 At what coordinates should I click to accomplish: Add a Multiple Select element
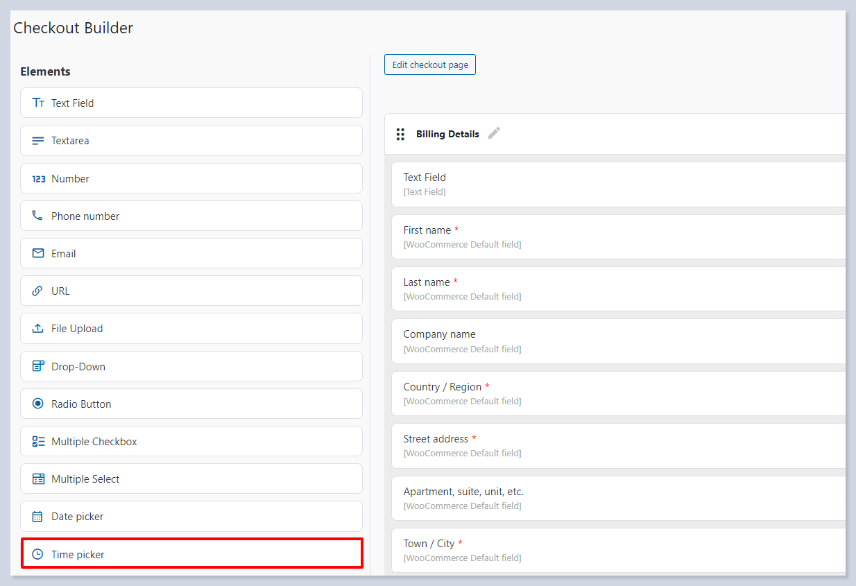pyautogui.click(x=191, y=479)
